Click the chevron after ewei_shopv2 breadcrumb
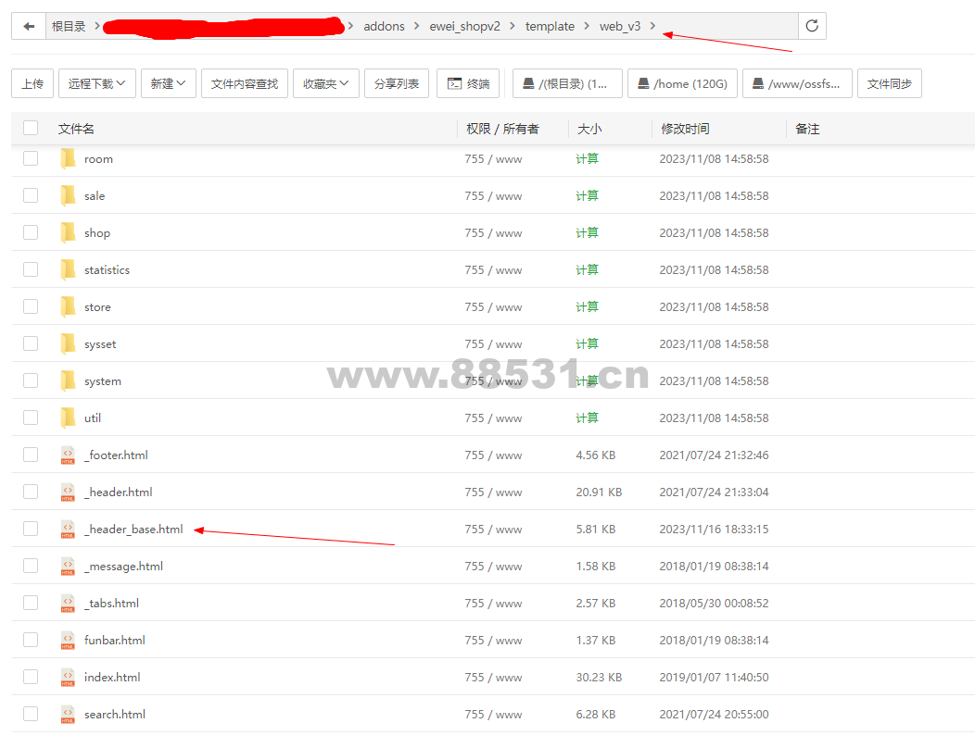This screenshot has height=748, width=975. [513, 26]
